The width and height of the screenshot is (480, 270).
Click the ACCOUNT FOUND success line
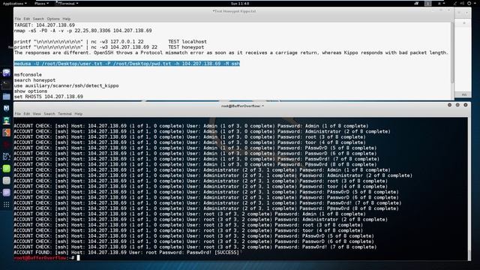coord(127,253)
